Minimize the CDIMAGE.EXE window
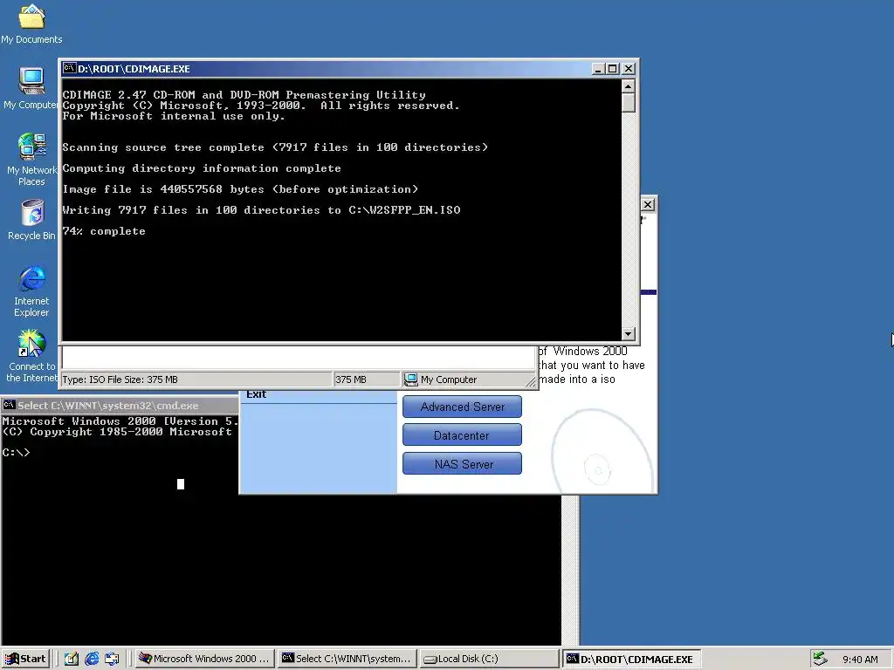This screenshot has height=670, width=894. point(597,68)
